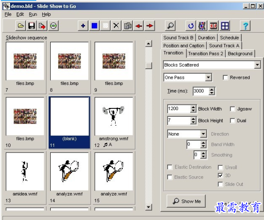
Task: Click the hatched gray square toolbar icon
Action: click(105, 26)
